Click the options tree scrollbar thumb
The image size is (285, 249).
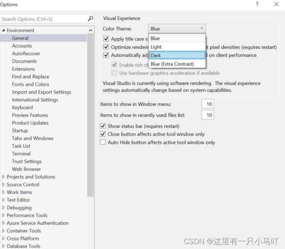pyautogui.click(x=90, y=115)
